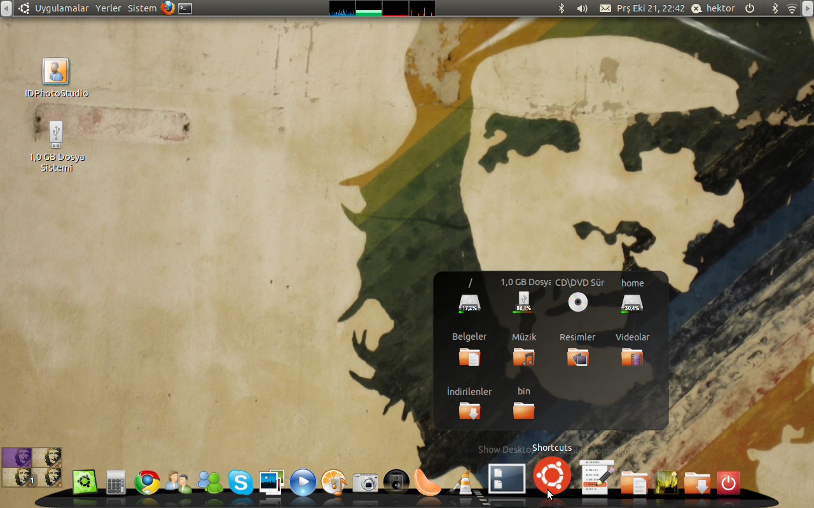Viewport: 814px width, 508px height.
Task: Click the green memory monitor graph
Action: [x=369, y=8]
